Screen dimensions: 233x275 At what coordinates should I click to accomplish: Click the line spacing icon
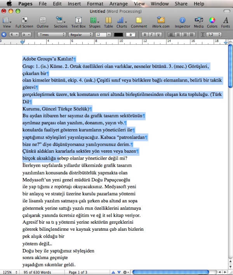coord(202,35)
